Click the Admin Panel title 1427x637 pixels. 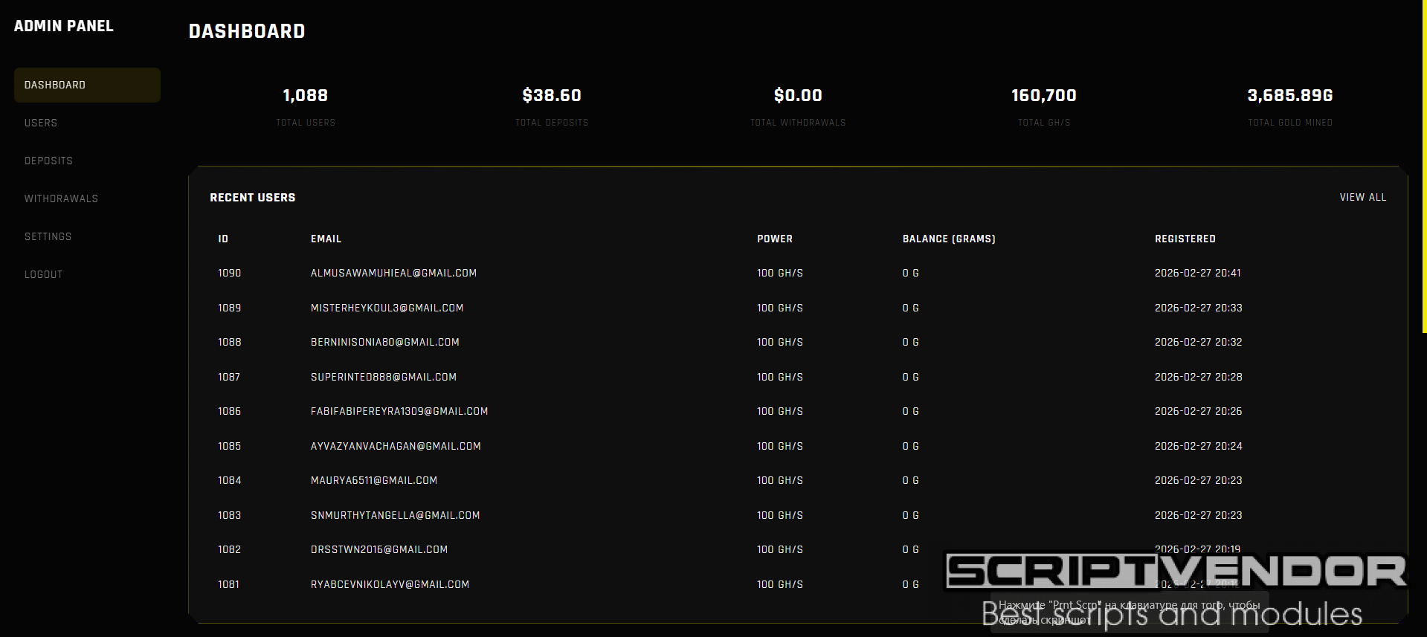pos(64,26)
